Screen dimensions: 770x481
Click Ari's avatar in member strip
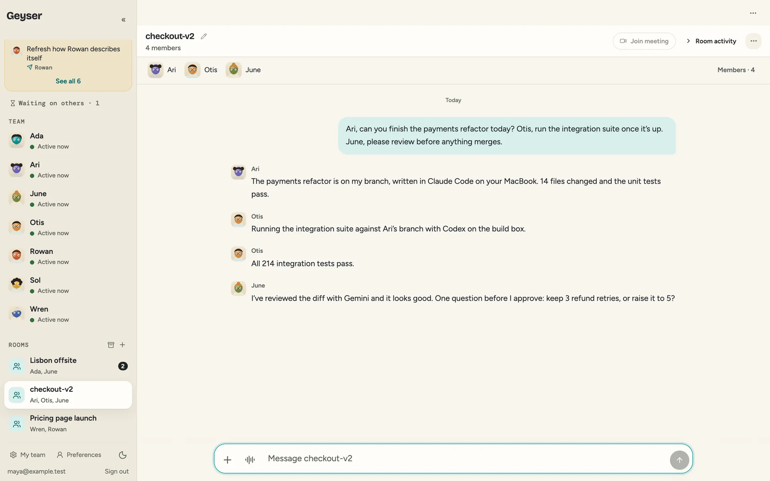click(x=156, y=70)
